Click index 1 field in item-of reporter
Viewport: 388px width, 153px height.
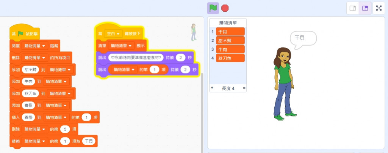155,70
